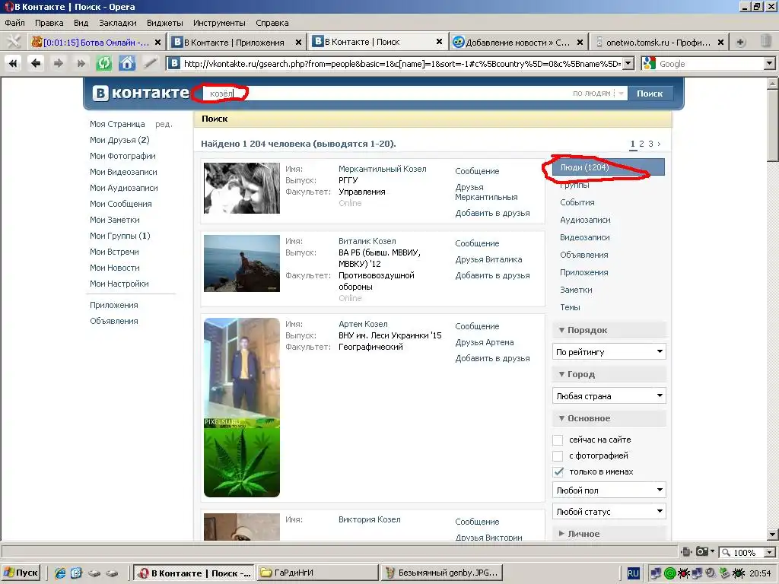Expand the 'Любой пол' gender dropdown

[609, 490]
